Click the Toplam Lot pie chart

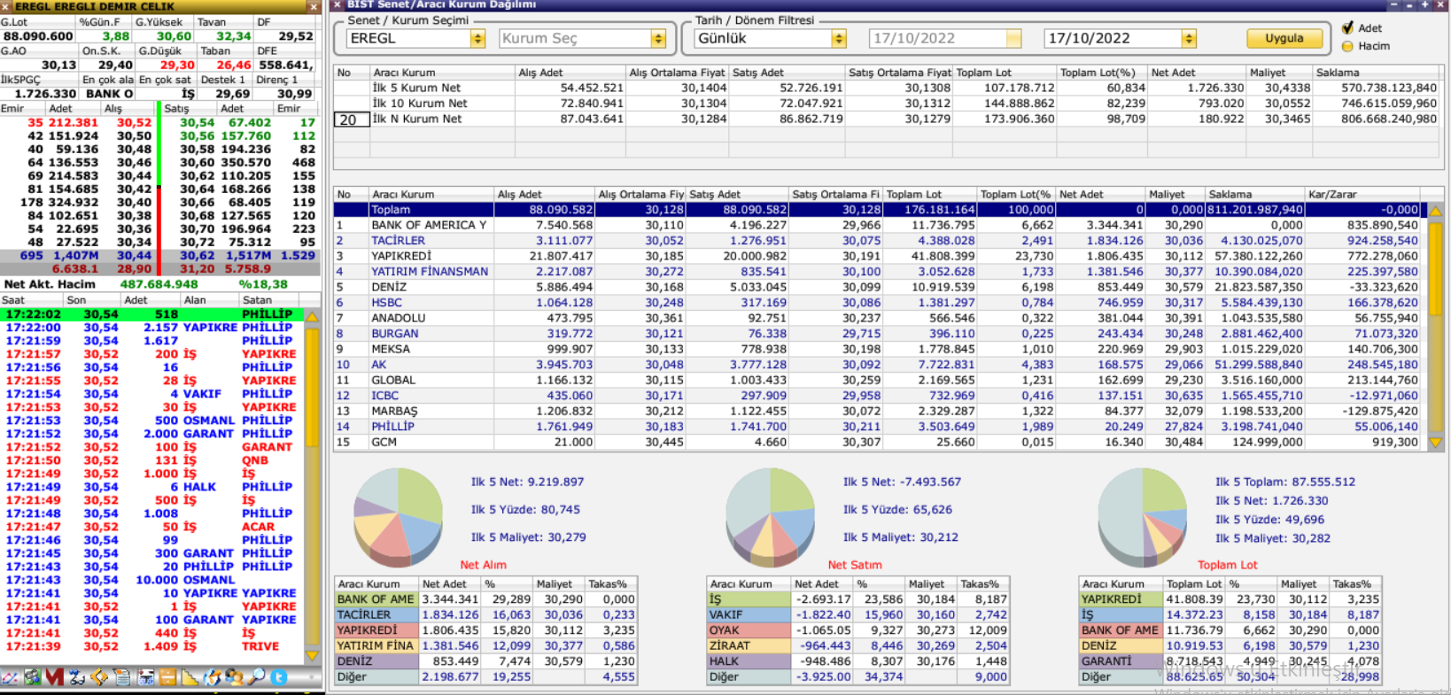click(1142, 516)
